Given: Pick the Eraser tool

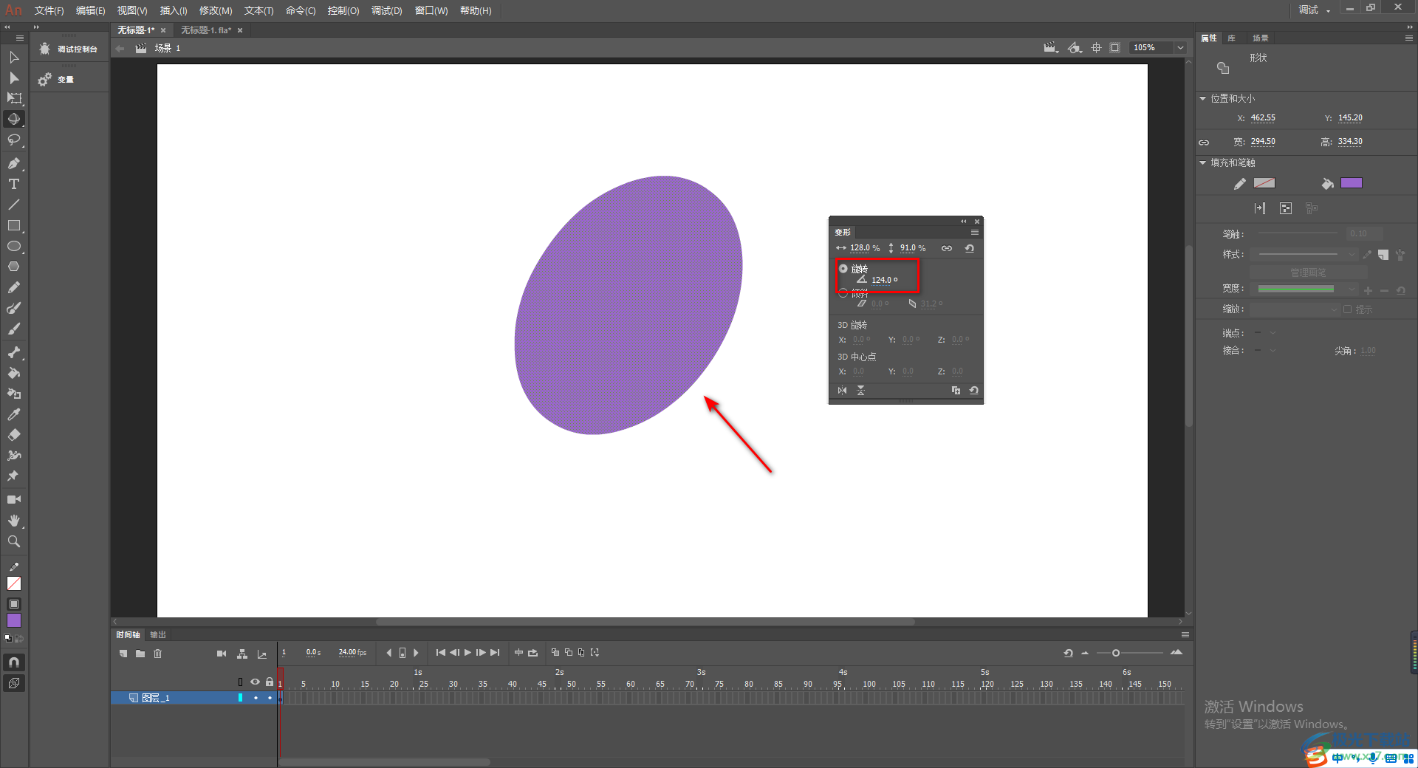Looking at the screenshot, I should click(14, 435).
